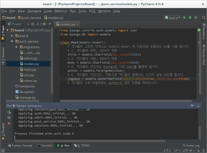Open the Refactor menu
The height and width of the screenshot is (153, 207).
(x=61, y=11)
